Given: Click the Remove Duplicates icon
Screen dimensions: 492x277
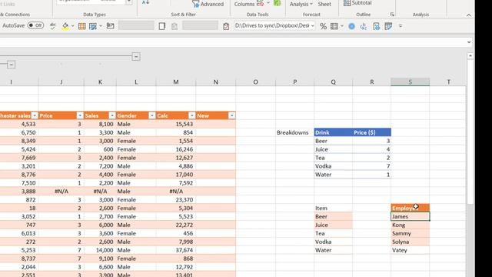Looking at the screenshot, I should (x=260, y=3).
